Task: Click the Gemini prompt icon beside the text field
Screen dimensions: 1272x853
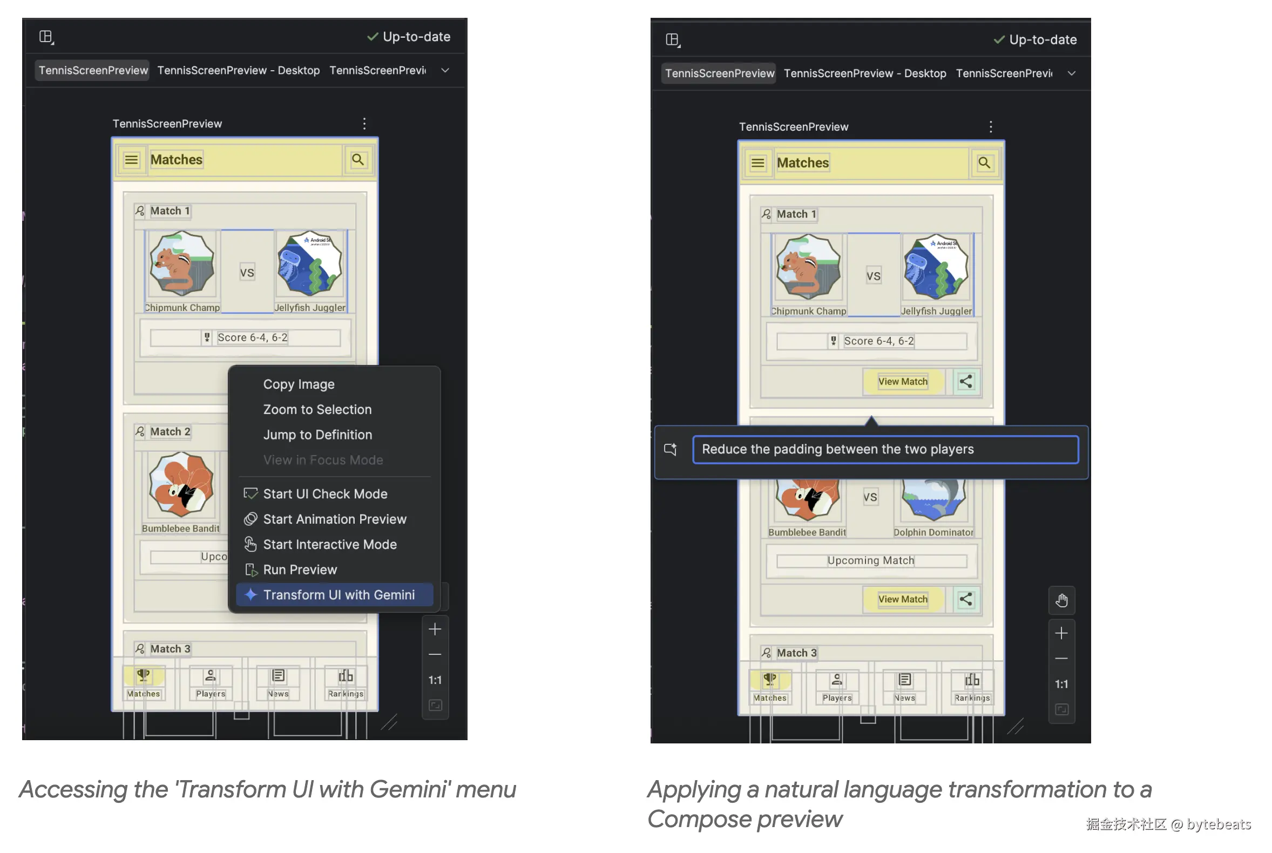Action: (x=670, y=449)
